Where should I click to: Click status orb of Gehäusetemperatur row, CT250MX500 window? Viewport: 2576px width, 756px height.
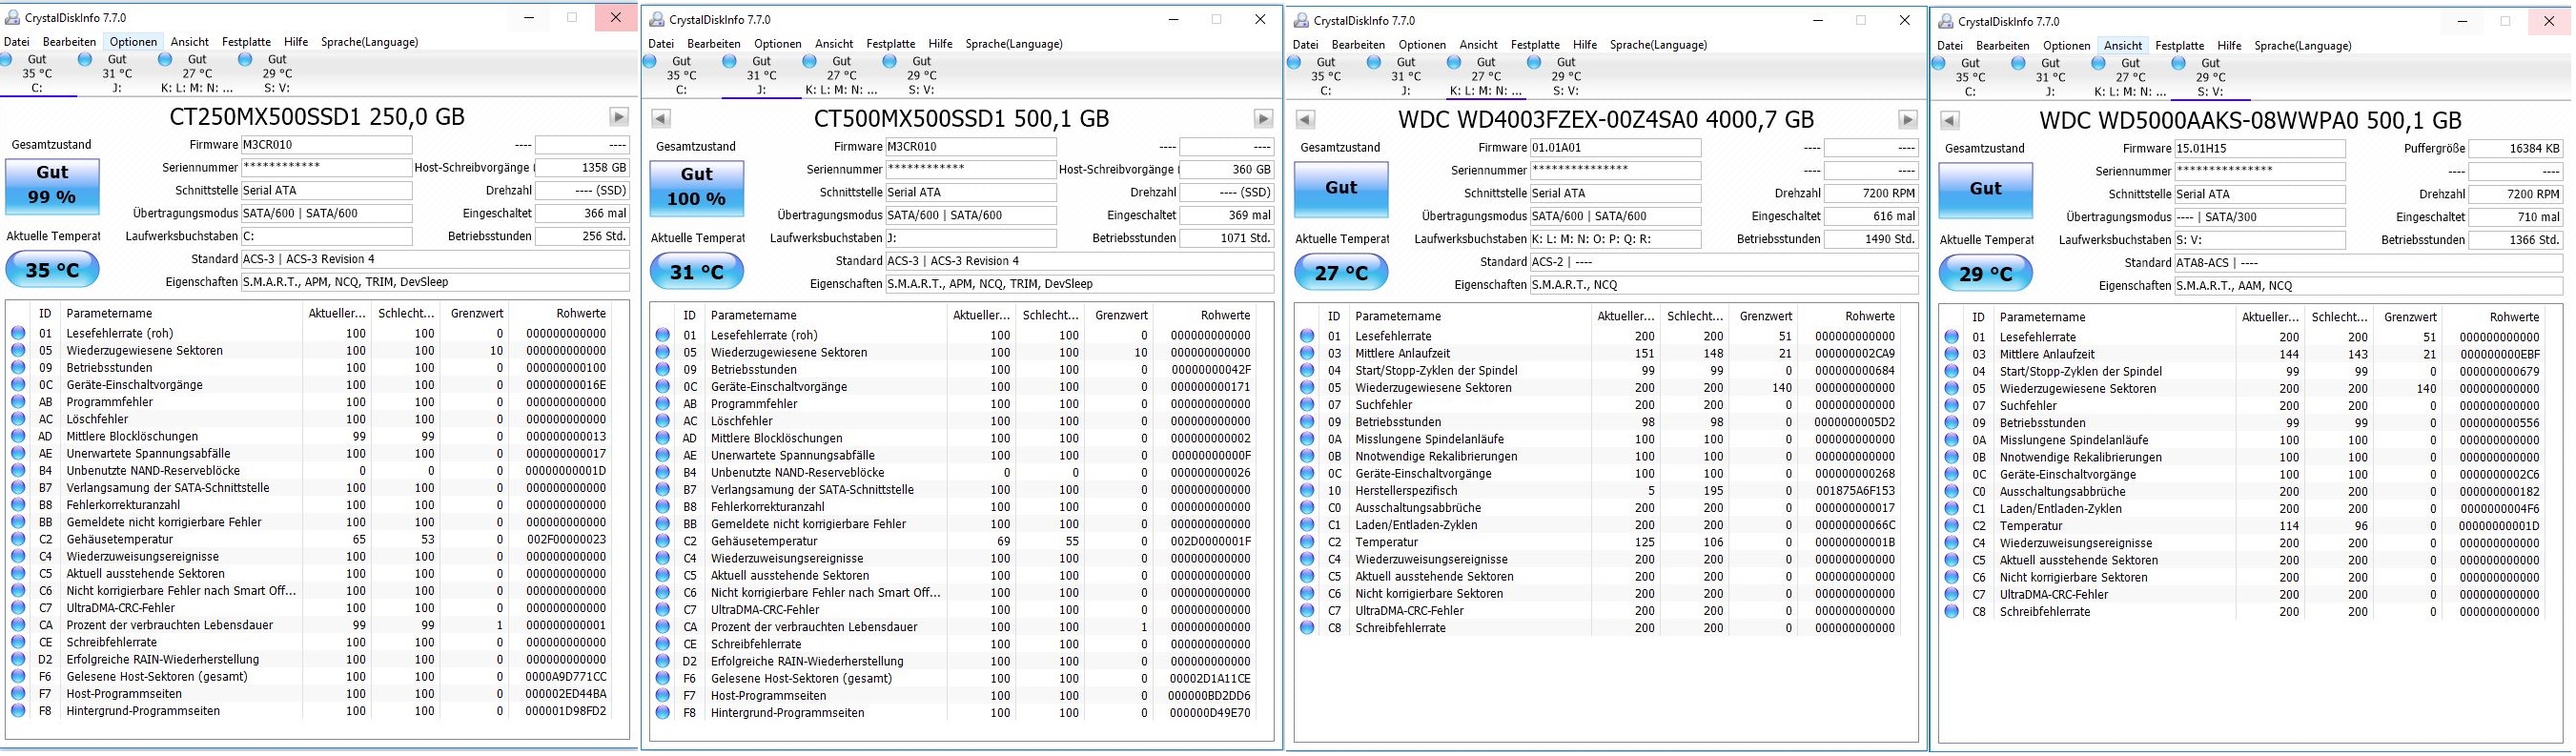(x=18, y=540)
